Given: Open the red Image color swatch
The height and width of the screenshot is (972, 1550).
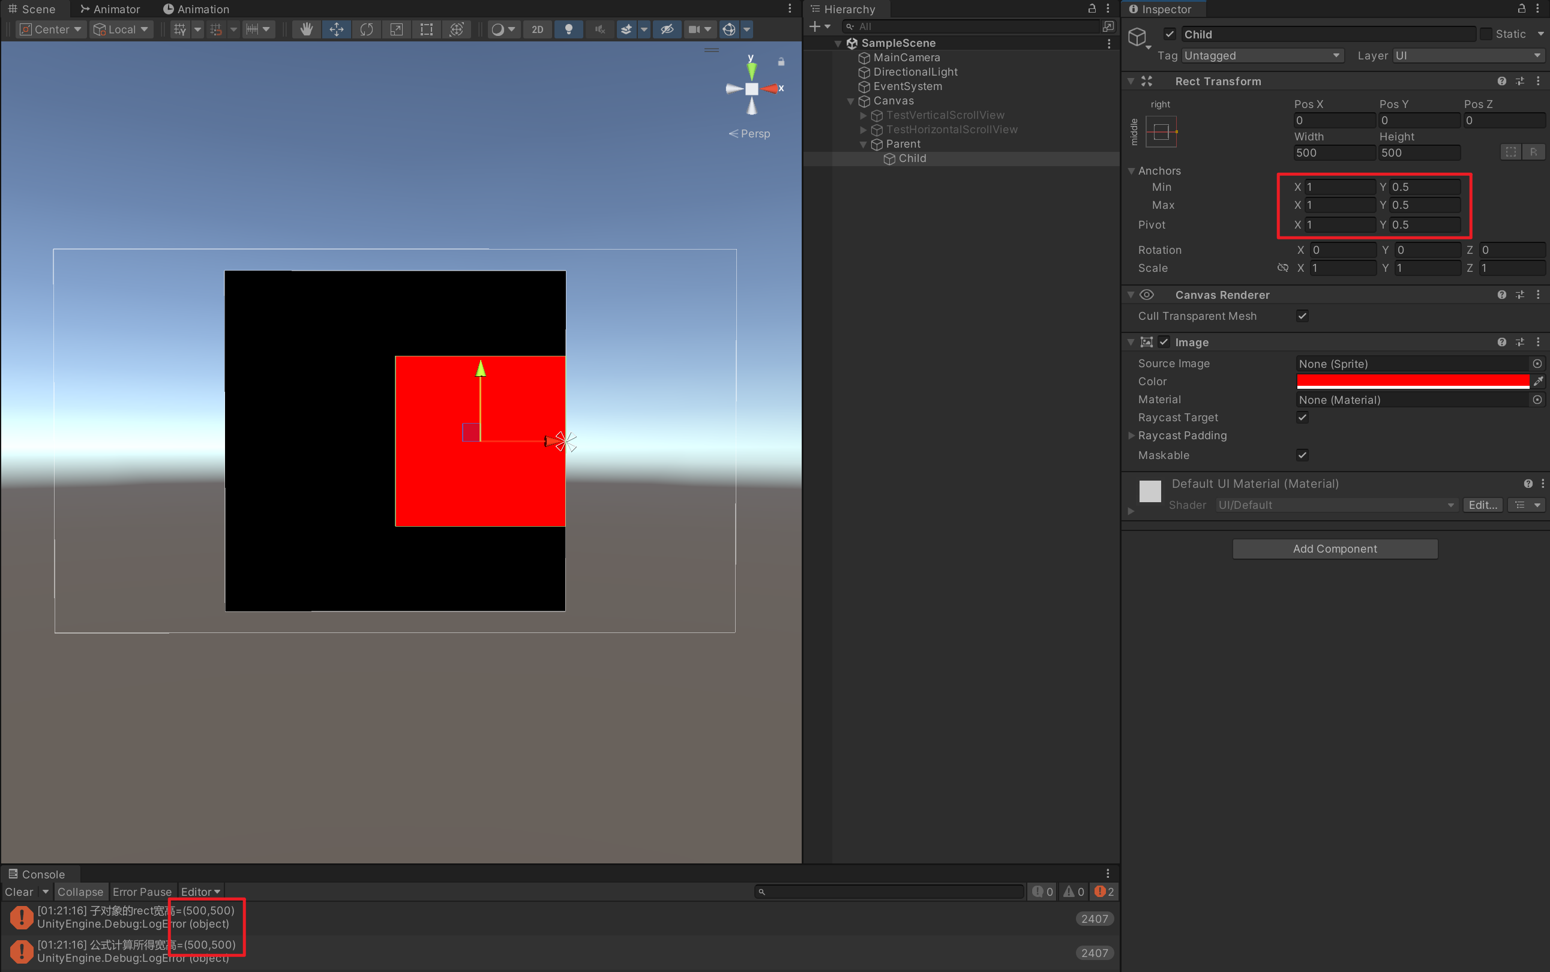Looking at the screenshot, I should (x=1413, y=381).
